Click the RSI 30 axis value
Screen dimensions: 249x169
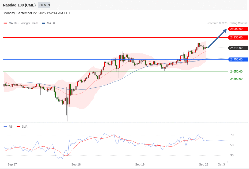pyautogui.click(x=232, y=156)
